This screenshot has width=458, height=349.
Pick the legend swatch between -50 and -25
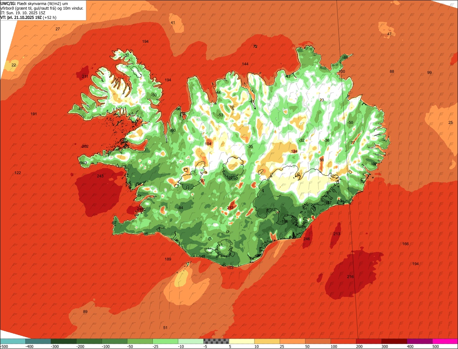pyautogui.click(x=140, y=342)
